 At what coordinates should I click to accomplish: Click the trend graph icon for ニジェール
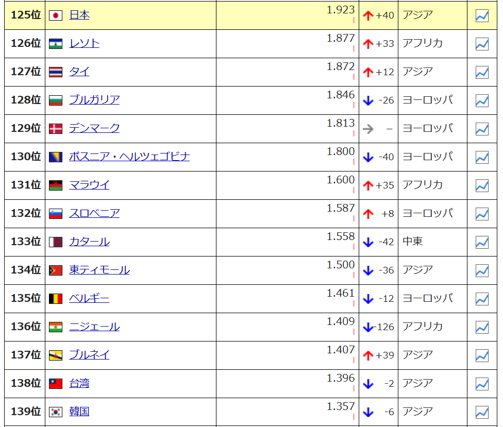[482, 327]
